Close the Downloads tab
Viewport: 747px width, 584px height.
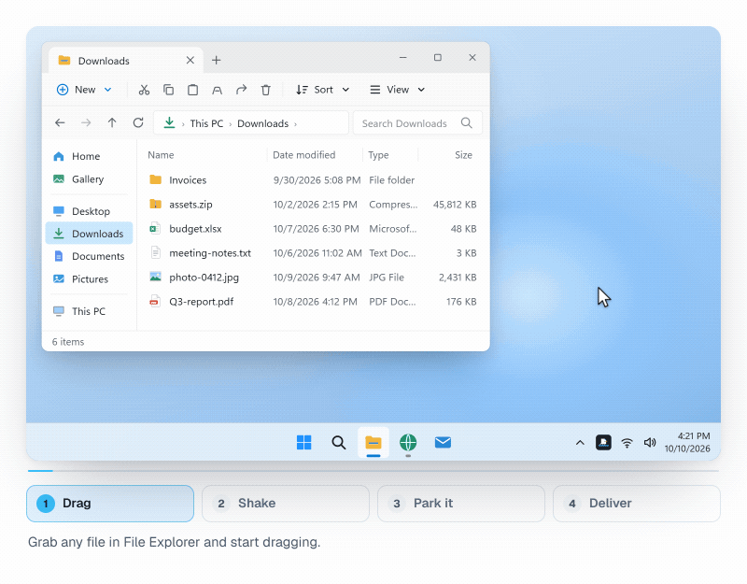(190, 60)
